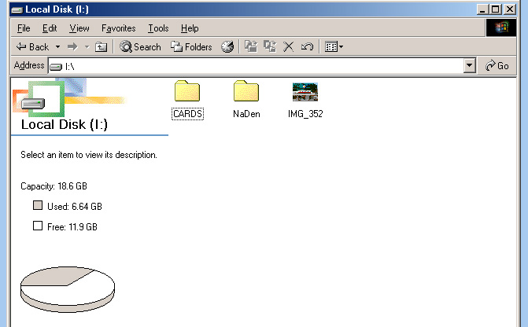Click the Local Disk (I:) heading in the side panel

pyautogui.click(x=65, y=124)
